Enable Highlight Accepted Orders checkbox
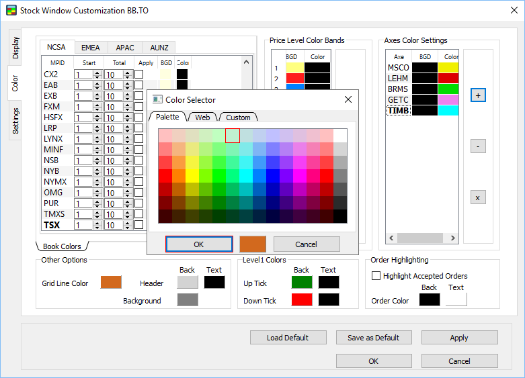The width and height of the screenshot is (525, 378). point(376,276)
